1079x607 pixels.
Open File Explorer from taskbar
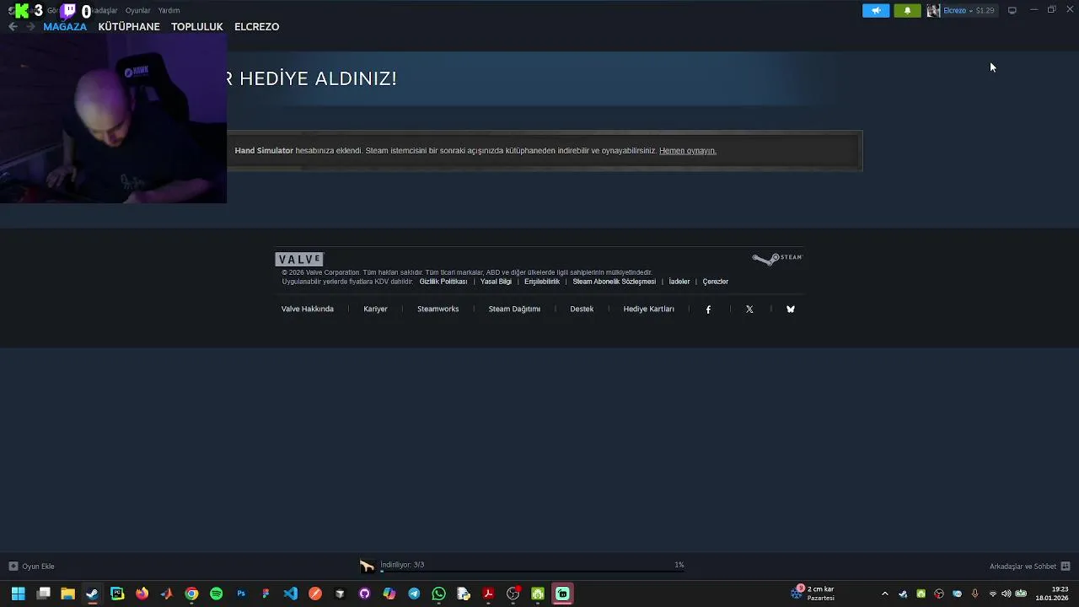coord(67,594)
